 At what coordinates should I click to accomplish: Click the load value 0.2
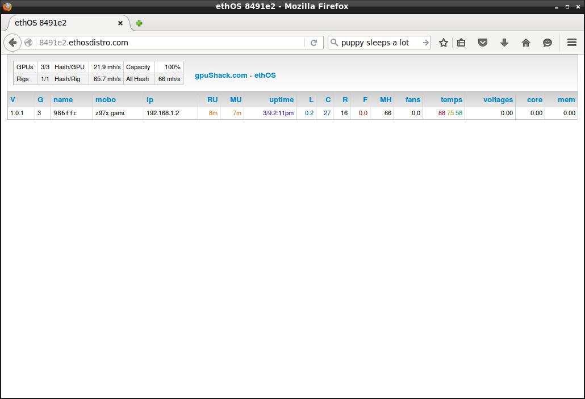pyautogui.click(x=310, y=113)
